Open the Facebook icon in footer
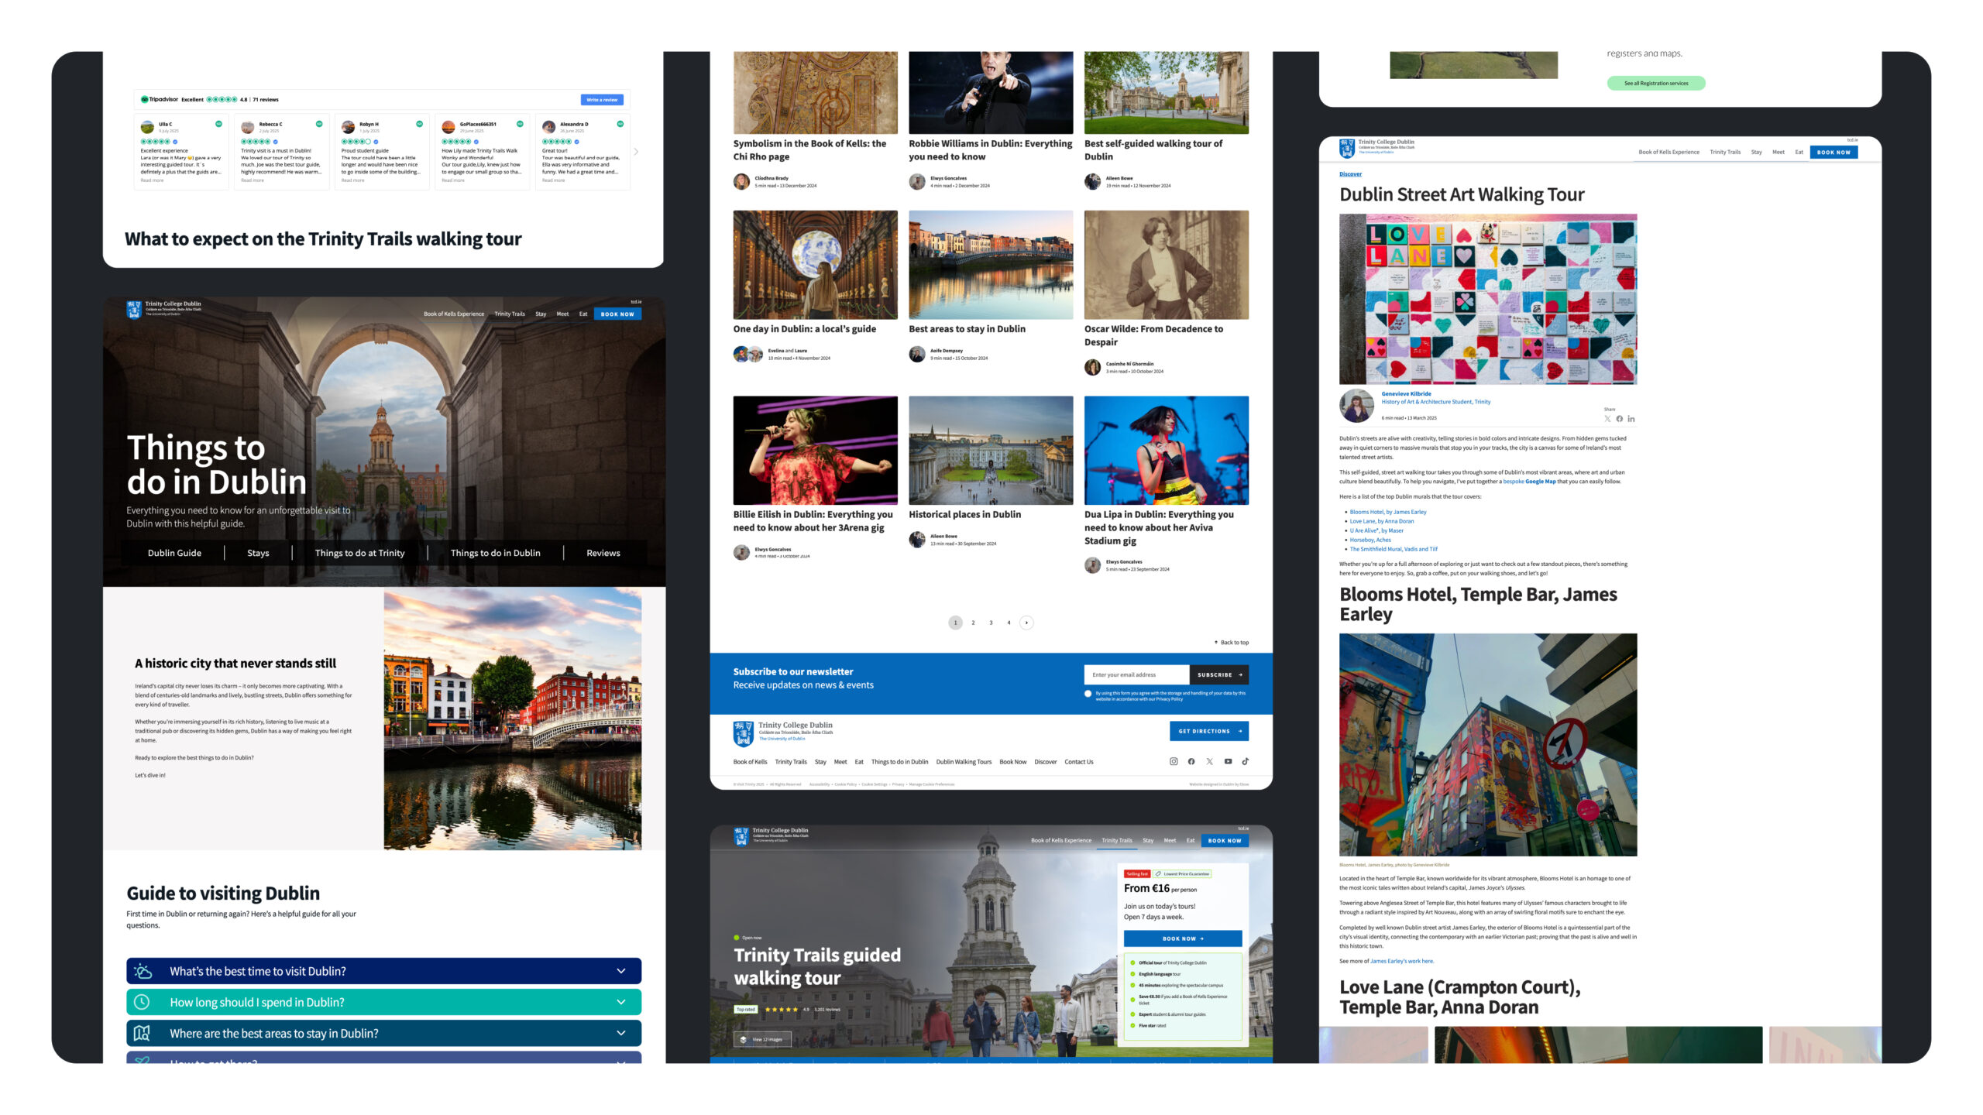This screenshot has width=1983, height=1115. [1191, 761]
